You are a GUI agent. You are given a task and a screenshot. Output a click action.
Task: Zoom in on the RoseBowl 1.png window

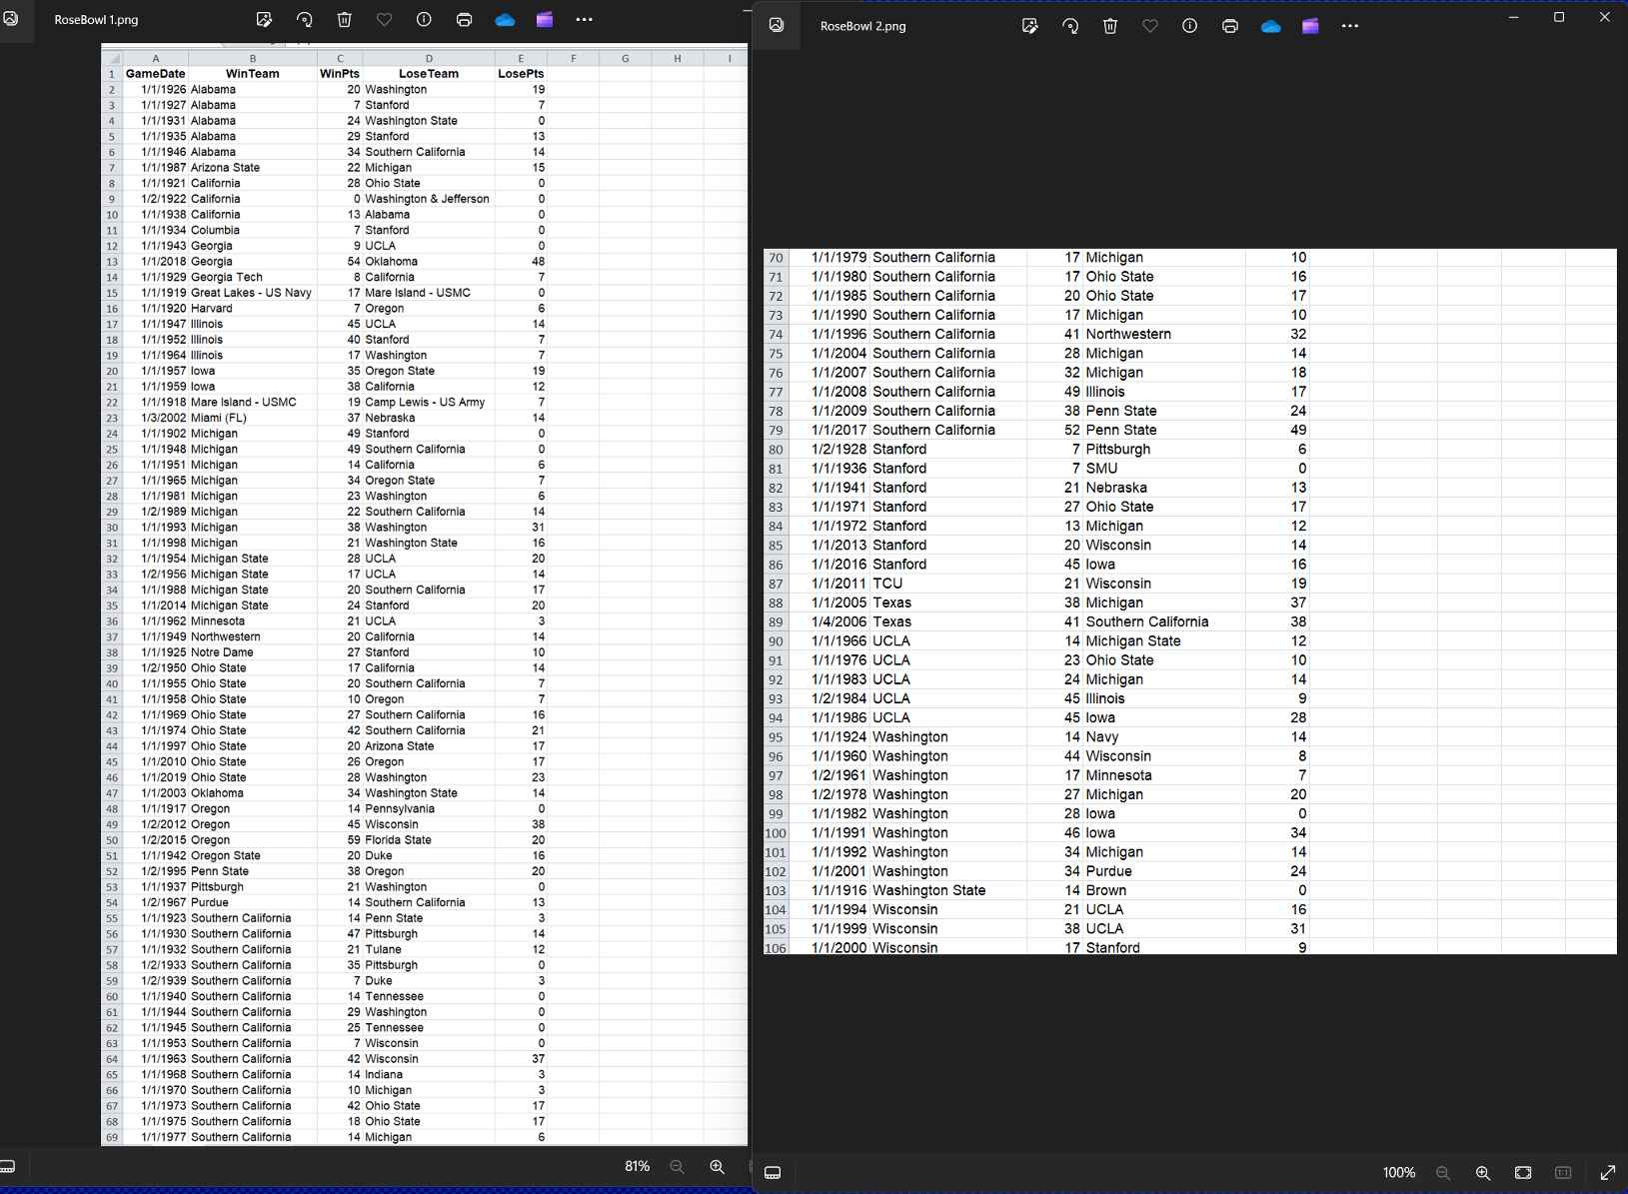(x=717, y=1167)
